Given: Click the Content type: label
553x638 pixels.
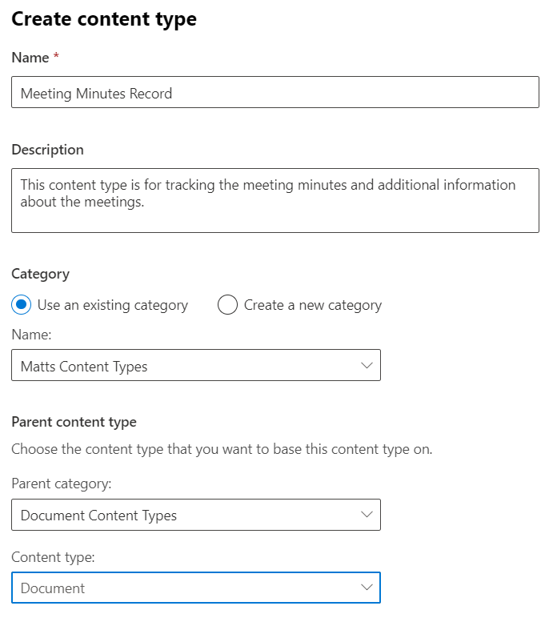Looking at the screenshot, I should (53, 557).
